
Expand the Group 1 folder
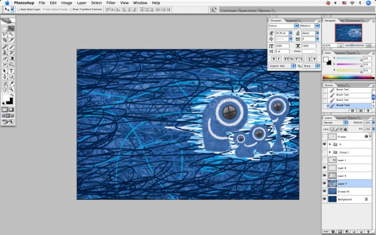pos(330,152)
